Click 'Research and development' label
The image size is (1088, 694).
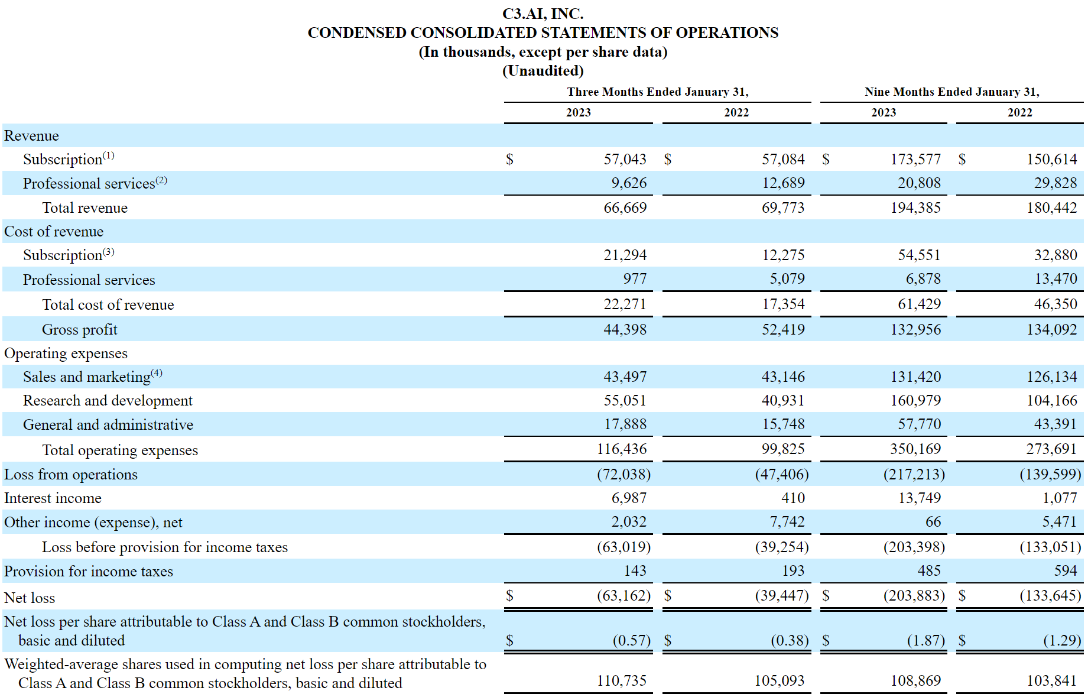(108, 401)
